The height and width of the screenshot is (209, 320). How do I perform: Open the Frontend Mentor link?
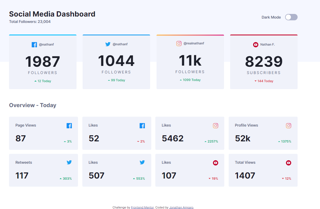point(142,208)
